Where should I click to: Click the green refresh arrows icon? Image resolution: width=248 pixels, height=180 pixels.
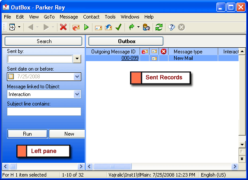(x=159, y=27)
